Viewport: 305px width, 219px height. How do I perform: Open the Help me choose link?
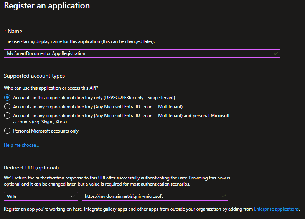click(21, 145)
